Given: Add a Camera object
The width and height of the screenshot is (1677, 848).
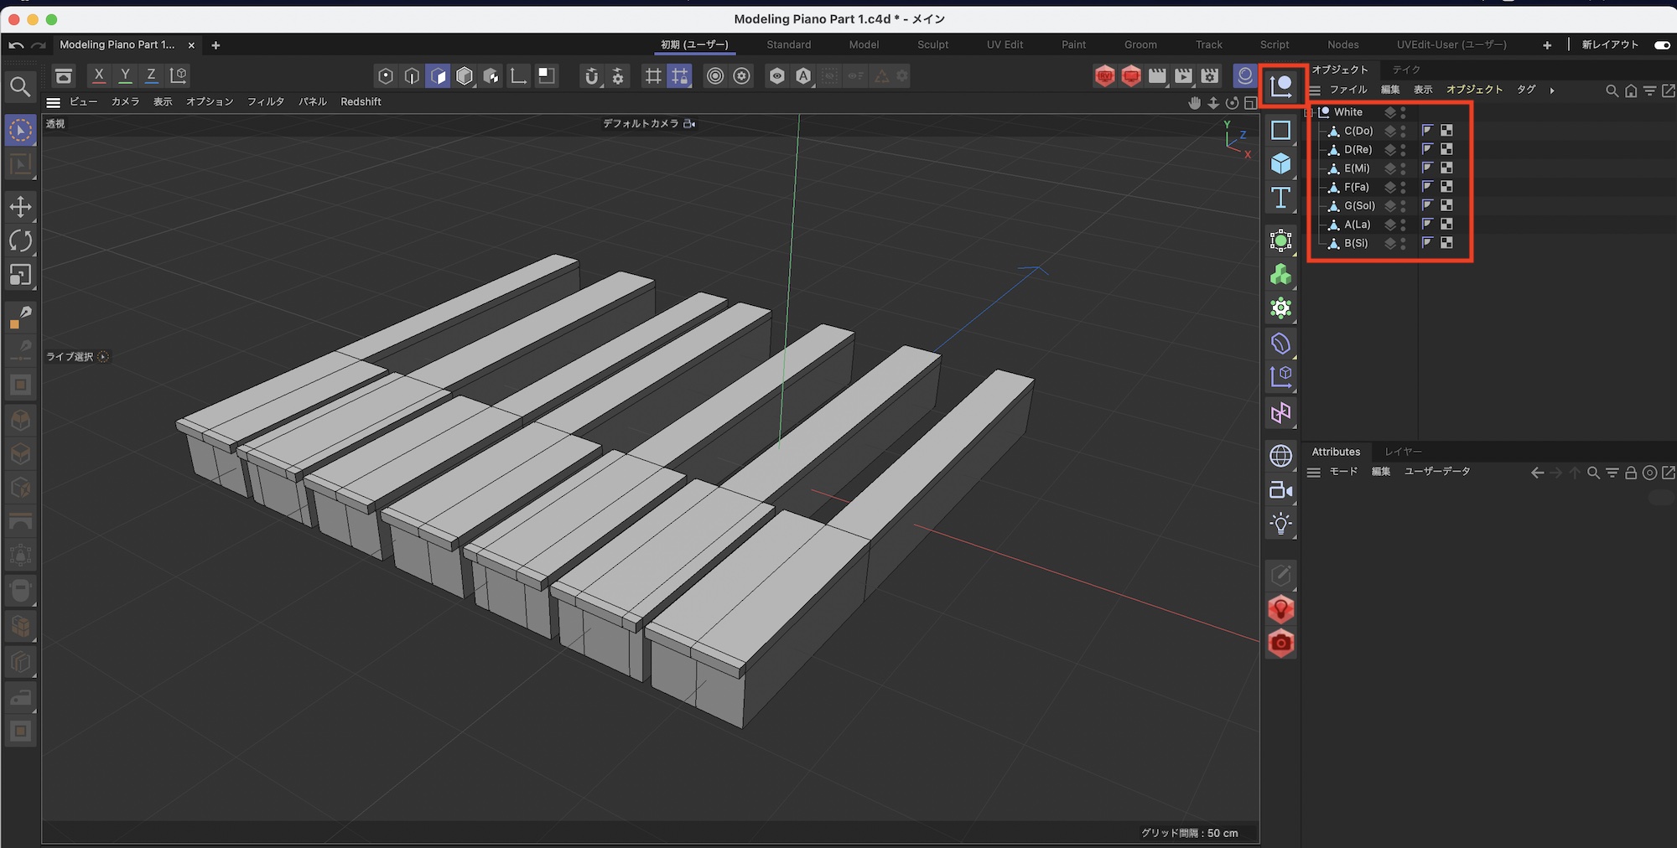Looking at the screenshot, I should pyautogui.click(x=1280, y=490).
